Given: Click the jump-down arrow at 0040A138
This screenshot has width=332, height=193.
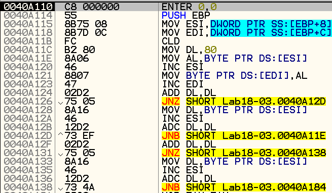Looking at the screenshot, I should pos(60,189).
